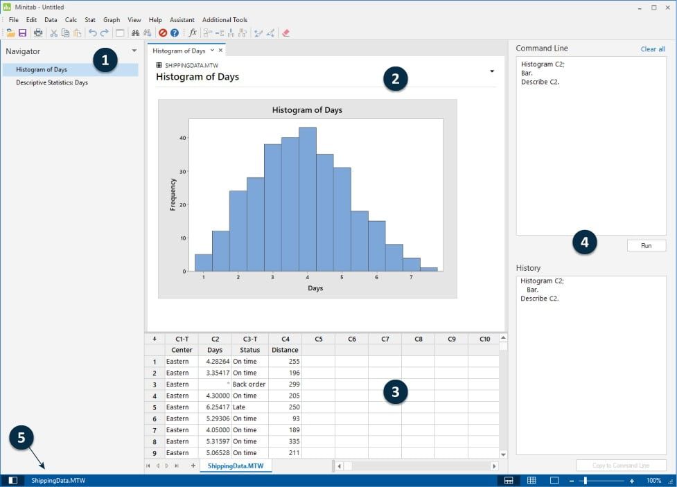Toggle the data entry direction arrow

click(x=154, y=338)
